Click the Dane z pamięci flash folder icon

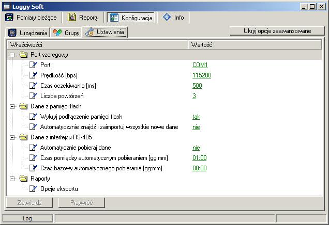tap(23, 106)
